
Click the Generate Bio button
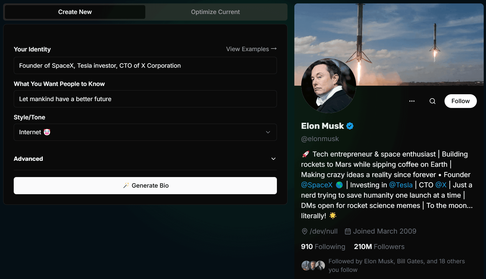(145, 186)
